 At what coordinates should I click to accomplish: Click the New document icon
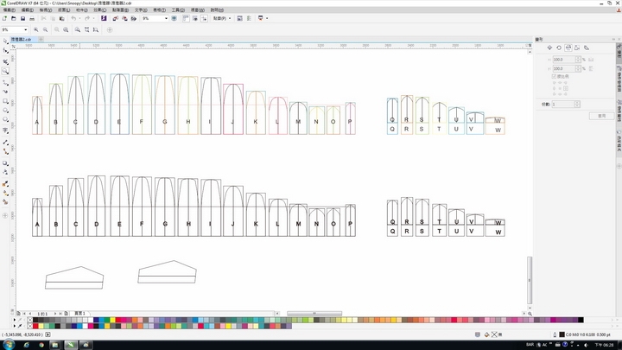pyautogui.click(x=5, y=18)
